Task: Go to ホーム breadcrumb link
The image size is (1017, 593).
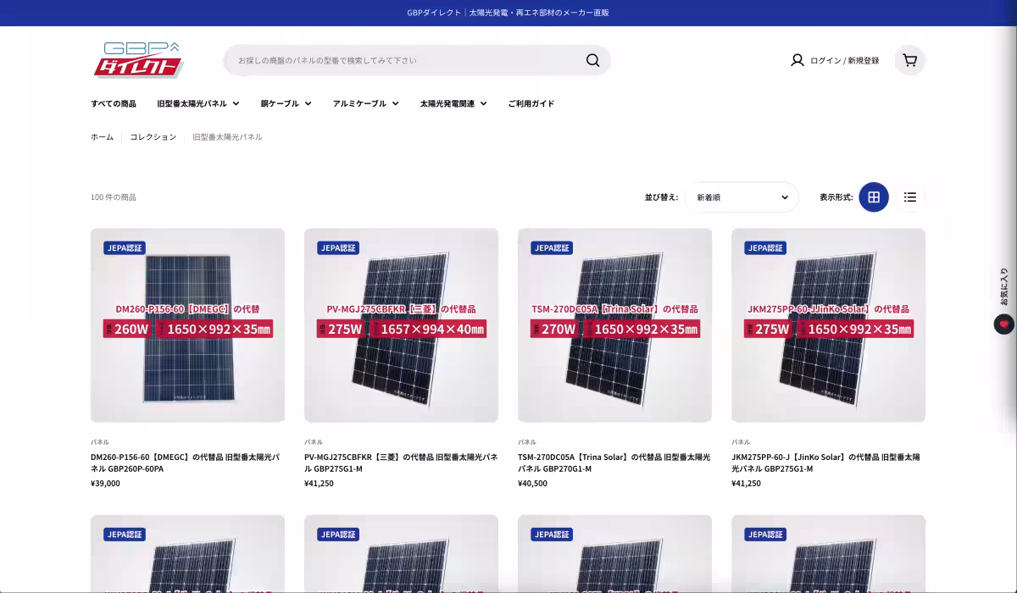Action: [x=102, y=136]
